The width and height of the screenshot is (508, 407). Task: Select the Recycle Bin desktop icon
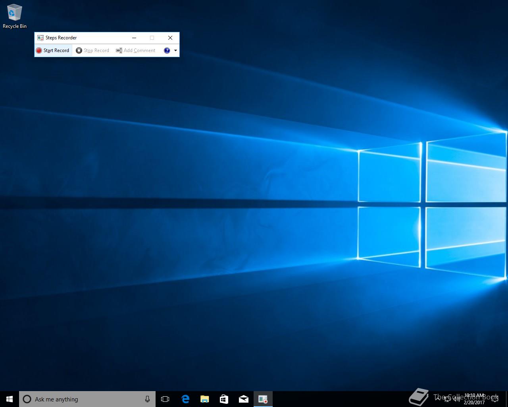pos(15,17)
